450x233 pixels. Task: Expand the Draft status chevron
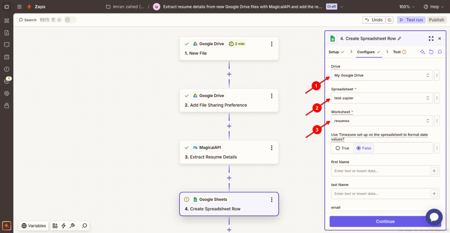click(x=341, y=7)
